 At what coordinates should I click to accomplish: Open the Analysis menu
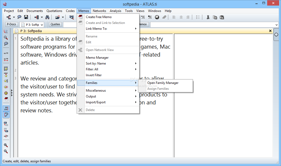[x=115, y=11]
